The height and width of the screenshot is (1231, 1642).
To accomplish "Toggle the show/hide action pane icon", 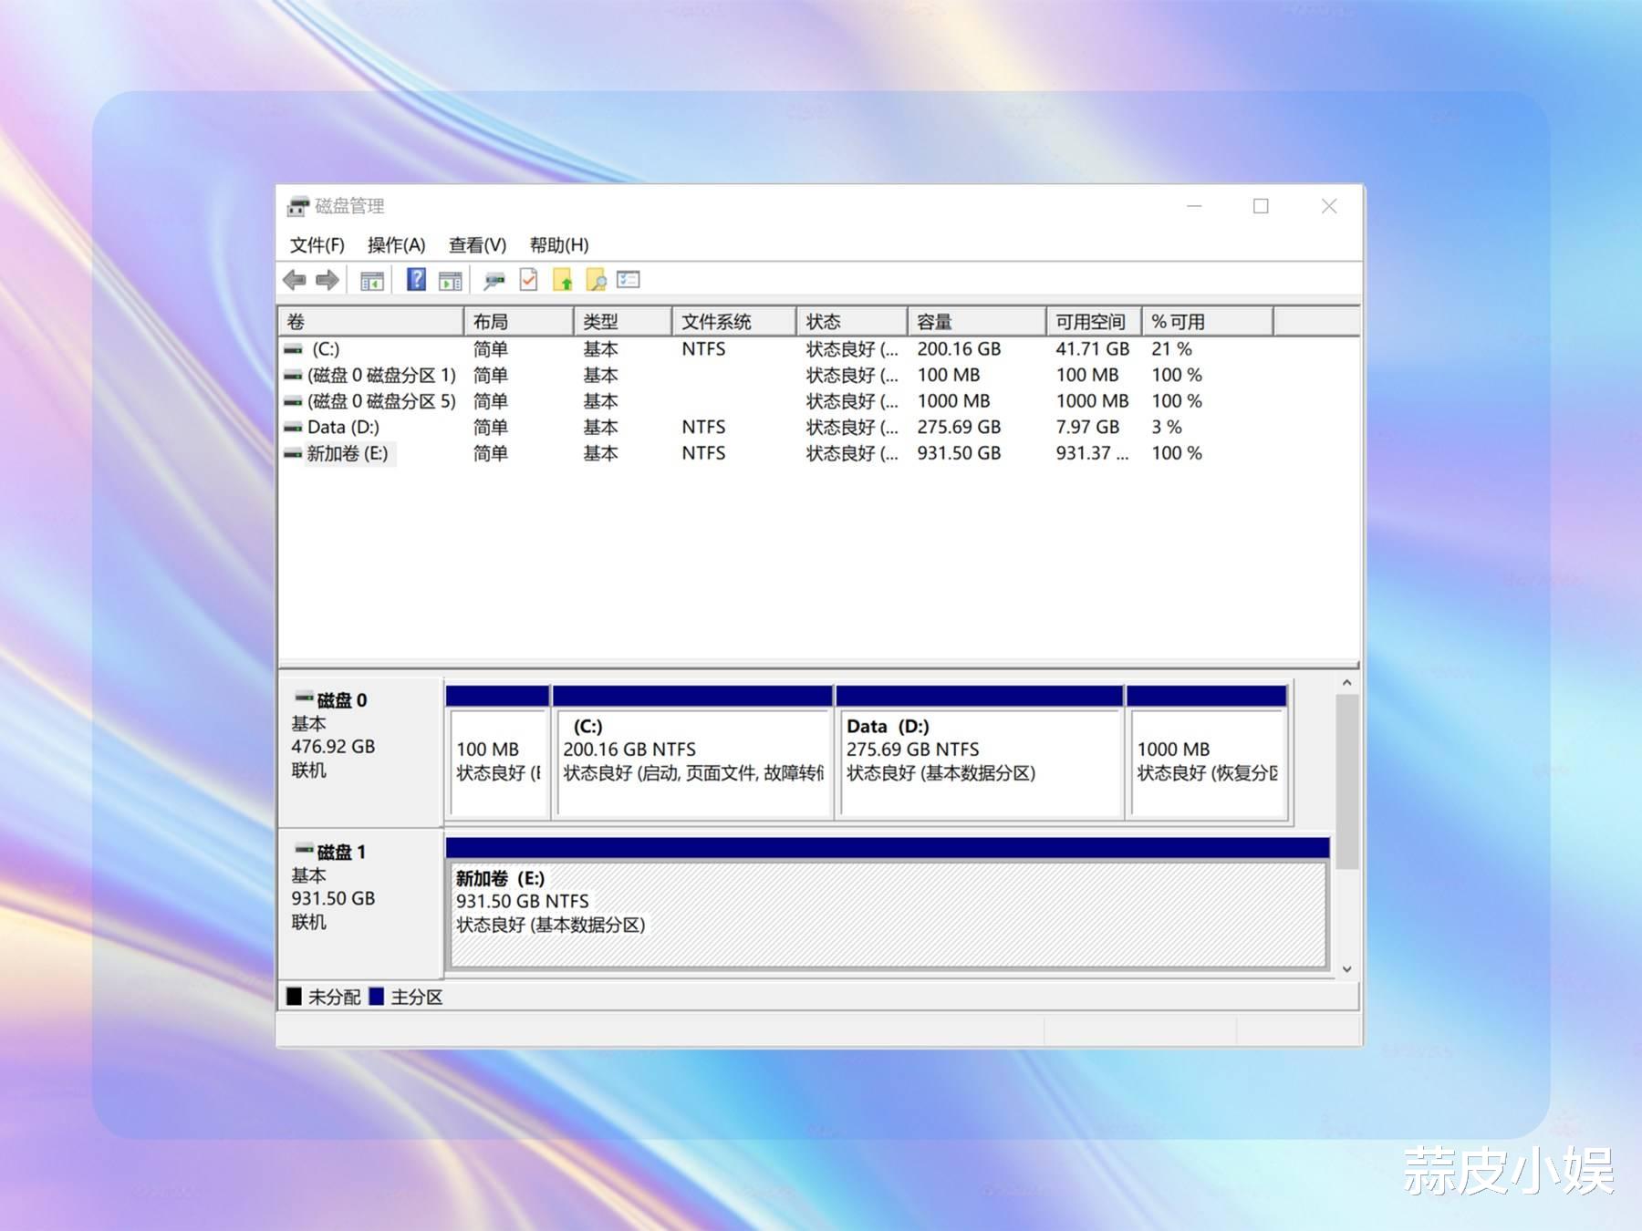I will [x=451, y=281].
